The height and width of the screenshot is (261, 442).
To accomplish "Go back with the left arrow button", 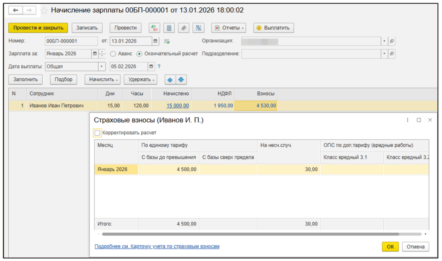I will (16, 10).
